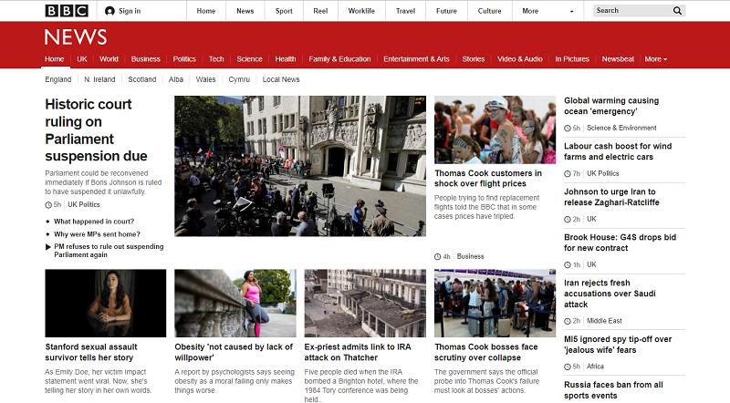Select Politics in the News nav
The width and height of the screenshot is (730, 403).
click(x=184, y=59)
